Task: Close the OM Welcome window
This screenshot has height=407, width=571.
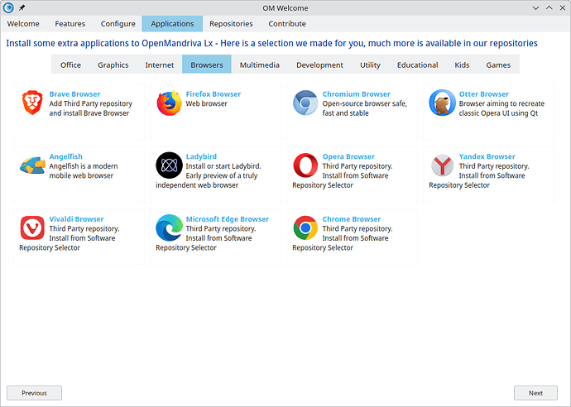Action: (x=563, y=7)
